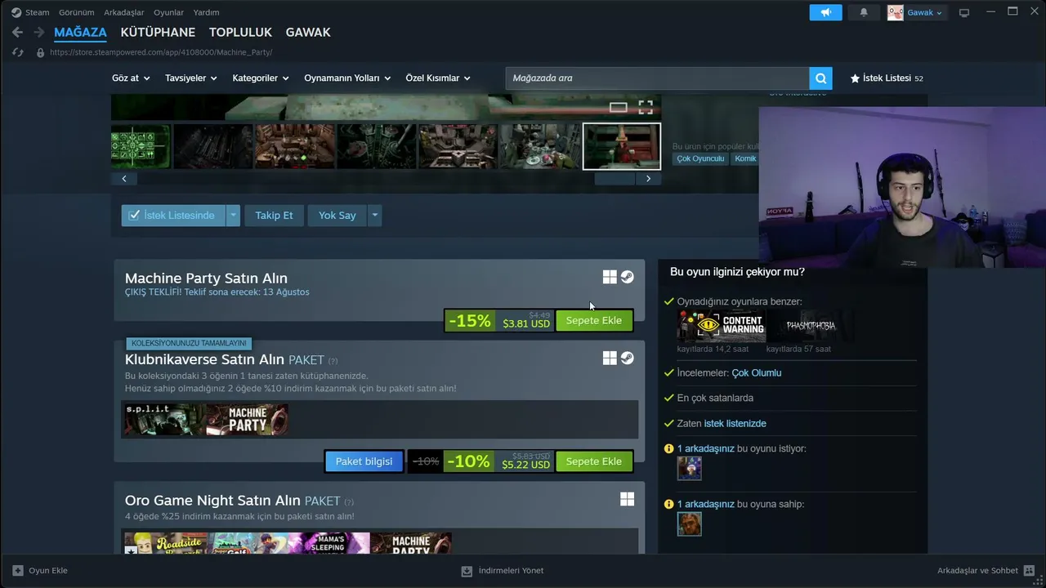Uncheck the İstek Listesinde wishlist toggle

tap(173, 216)
